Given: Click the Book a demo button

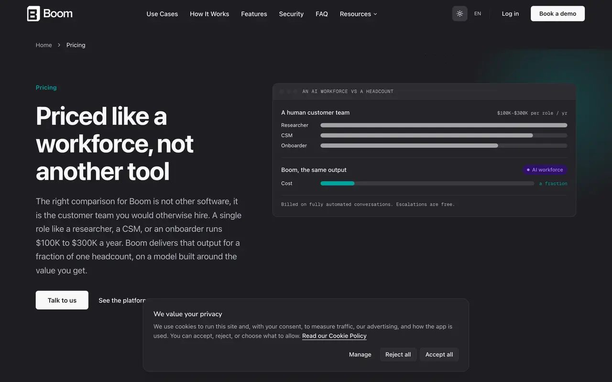Looking at the screenshot, I should (x=557, y=14).
